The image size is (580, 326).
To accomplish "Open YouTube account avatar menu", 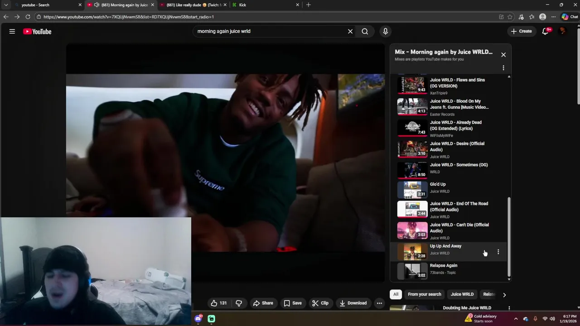I will 563,31.
